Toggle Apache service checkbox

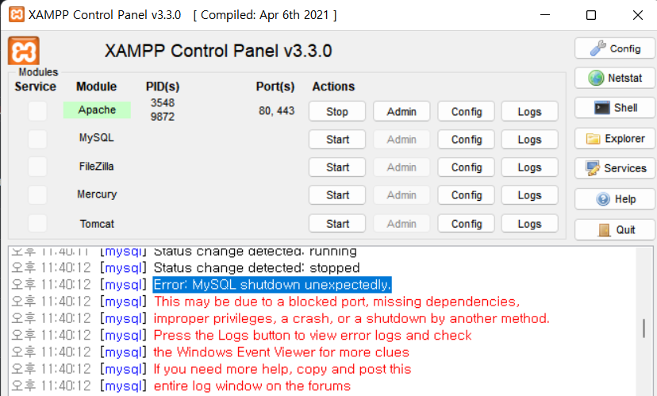[37, 111]
